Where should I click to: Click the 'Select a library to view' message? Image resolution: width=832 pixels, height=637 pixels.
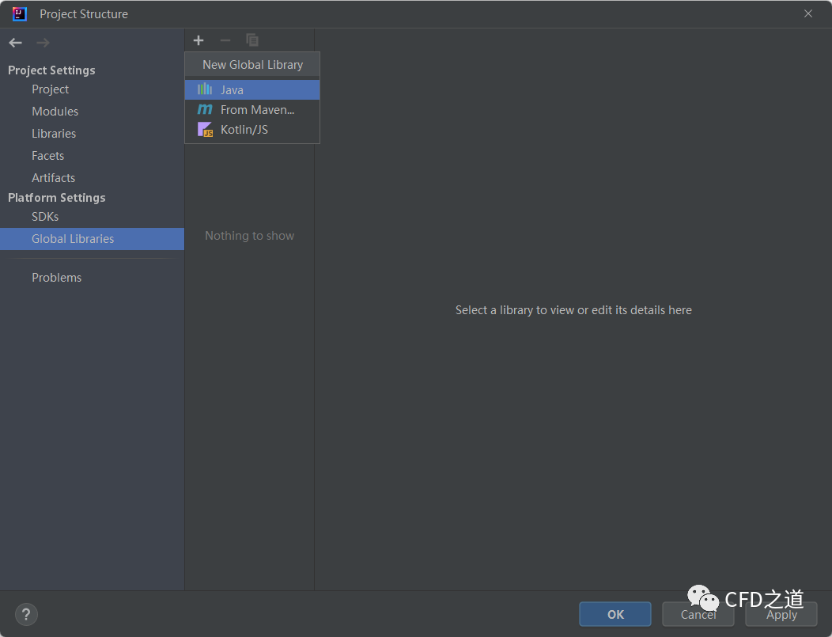pyautogui.click(x=573, y=310)
